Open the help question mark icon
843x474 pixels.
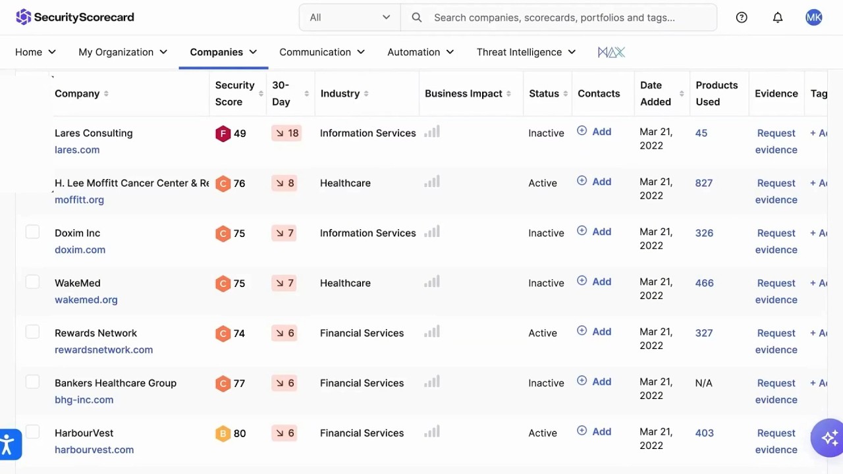click(x=742, y=18)
